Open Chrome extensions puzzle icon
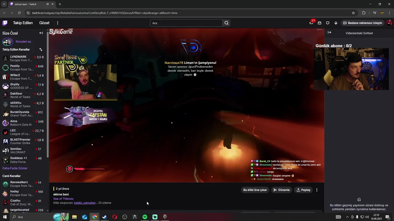Image resolution: width=394 pixels, height=221 pixels. tap(364, 13)
